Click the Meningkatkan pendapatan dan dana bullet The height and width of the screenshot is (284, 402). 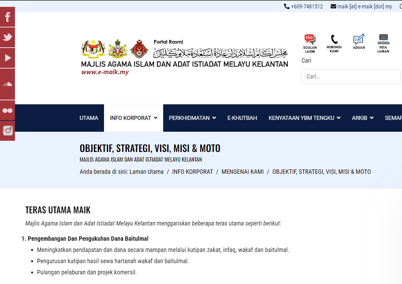click(x=163, y=250)
